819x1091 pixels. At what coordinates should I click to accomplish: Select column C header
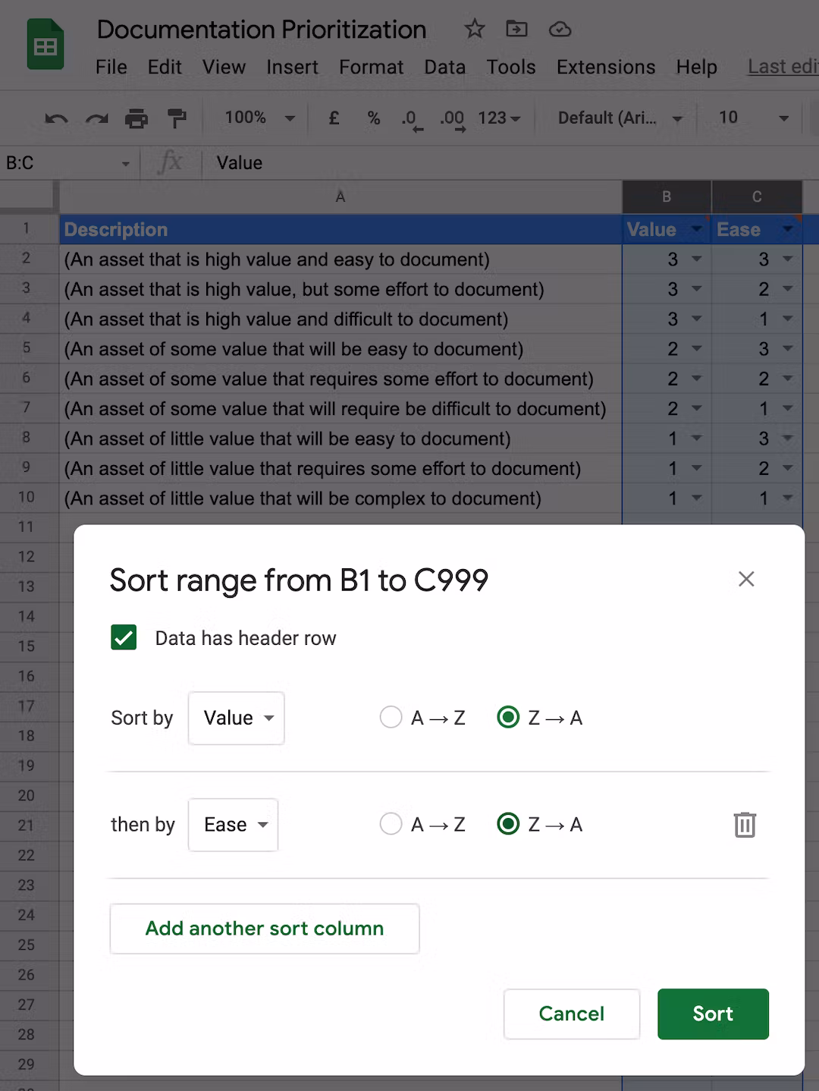point(757,197)
